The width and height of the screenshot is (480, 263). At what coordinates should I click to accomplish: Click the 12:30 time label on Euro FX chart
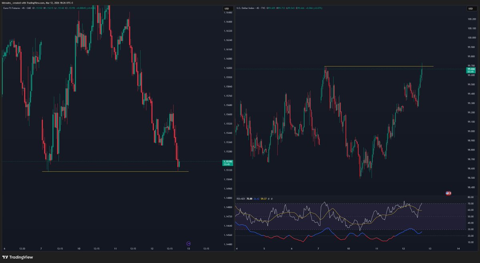(x=22, y=248)
